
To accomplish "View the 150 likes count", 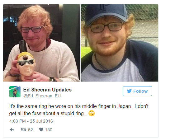I will [49, 130].
